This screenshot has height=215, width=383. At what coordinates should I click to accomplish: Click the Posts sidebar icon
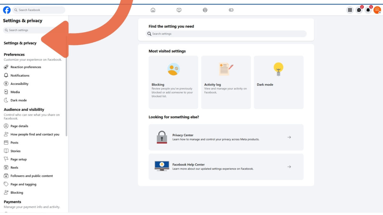pyautogui.click(x=6, y=143)
